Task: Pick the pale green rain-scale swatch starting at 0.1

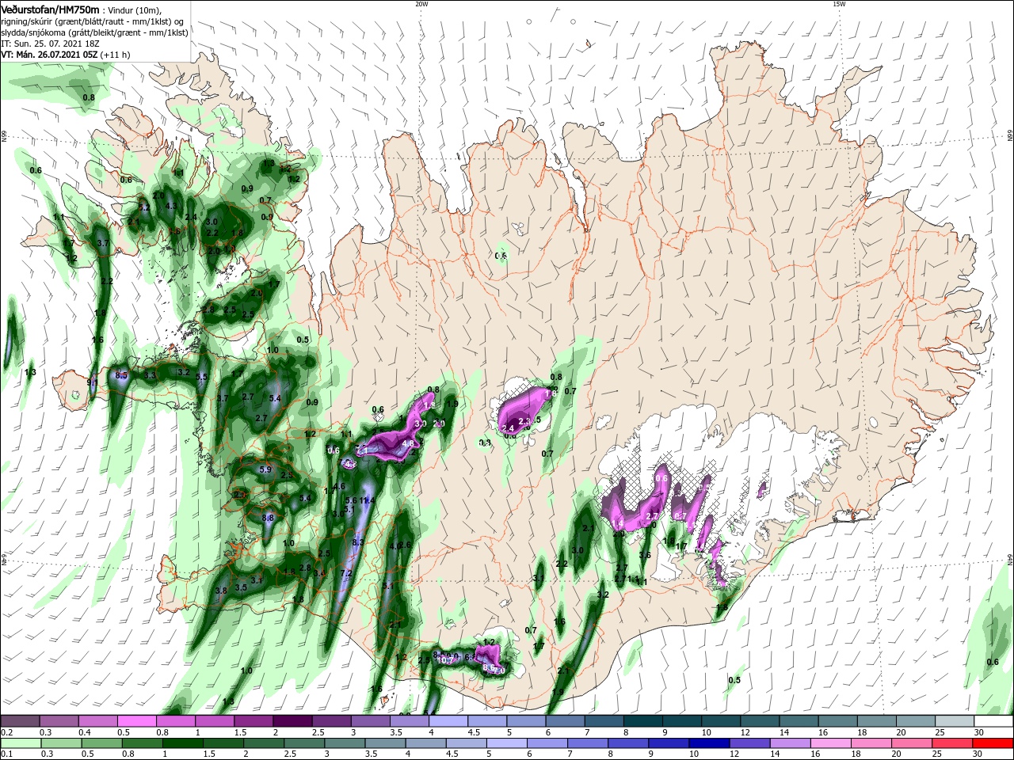Action: 21,743
